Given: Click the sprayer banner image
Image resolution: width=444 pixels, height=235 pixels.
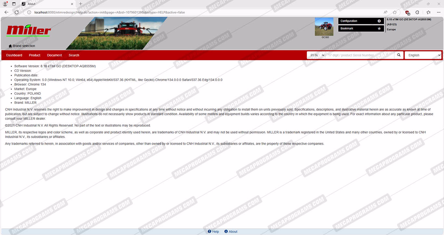Looking at the screenshot, I should (116, 33).
